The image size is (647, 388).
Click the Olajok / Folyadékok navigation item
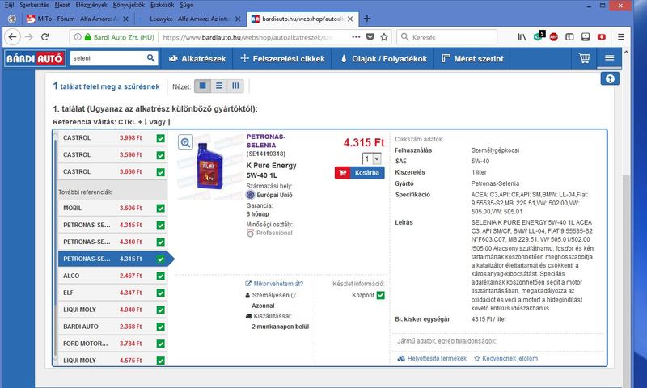pos(383,58)
